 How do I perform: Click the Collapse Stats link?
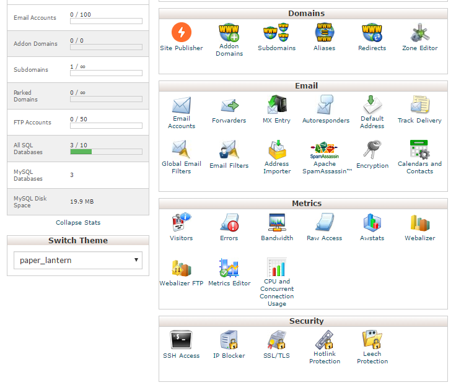pos(78,223)
